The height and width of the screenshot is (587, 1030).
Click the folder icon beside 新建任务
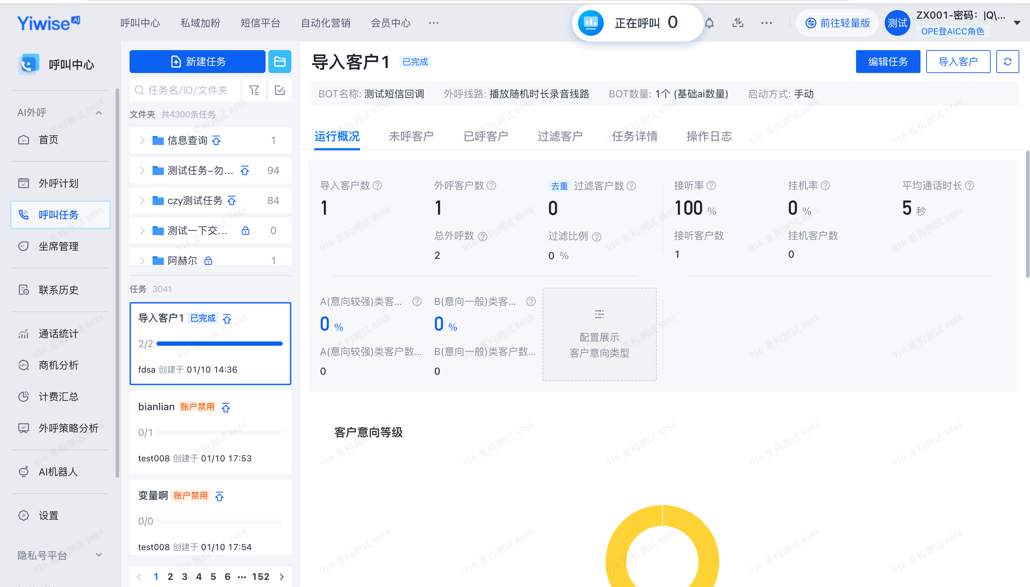(280, 61)
